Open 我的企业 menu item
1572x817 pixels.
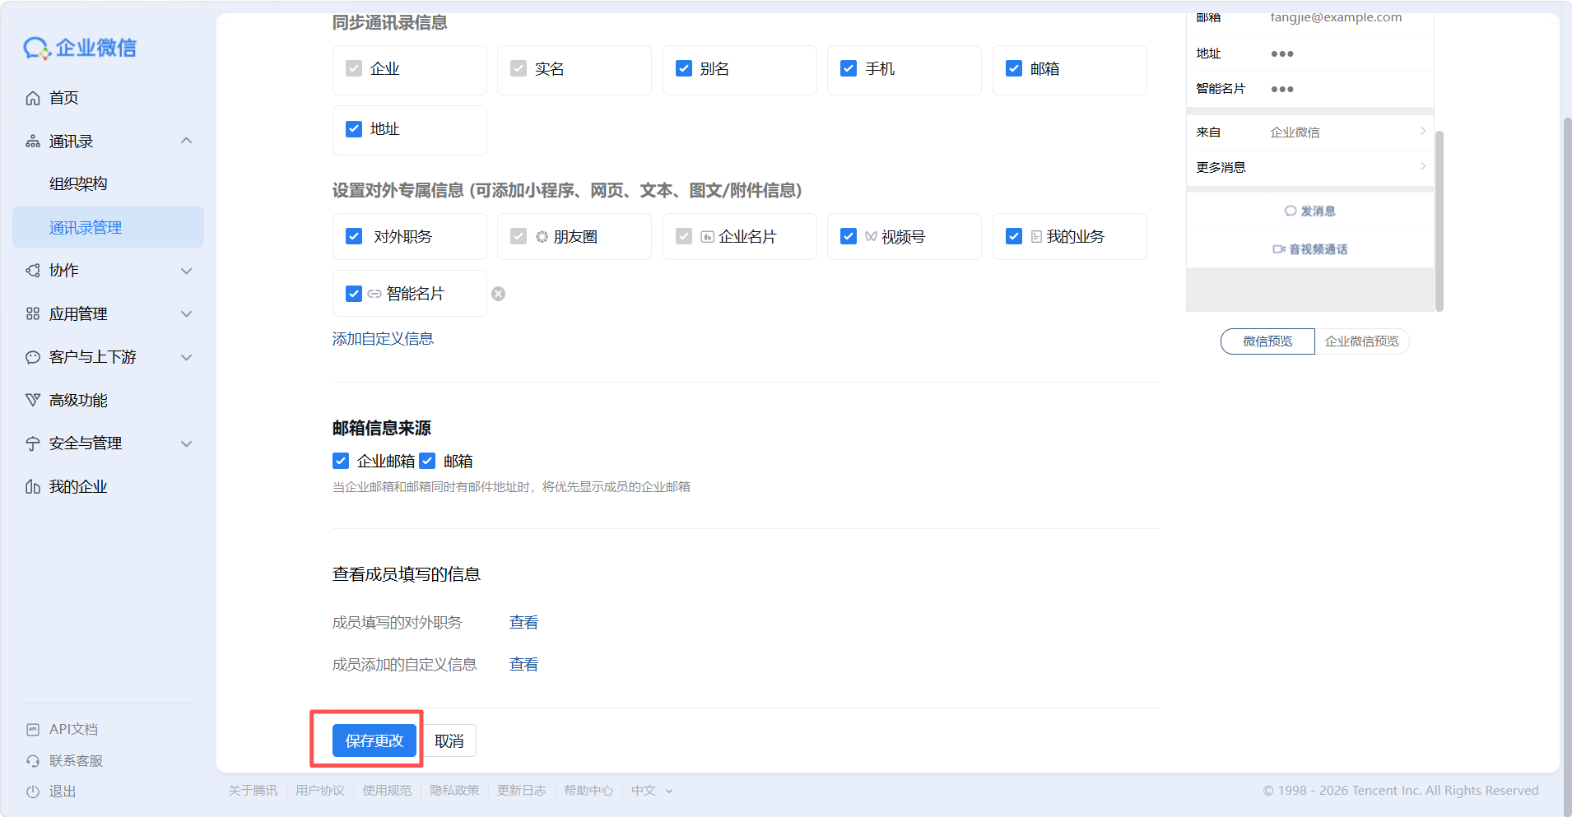(108, 486)
